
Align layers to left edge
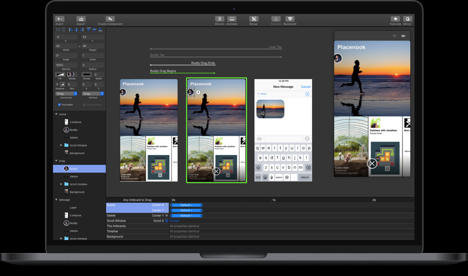[x=70, y=29]
